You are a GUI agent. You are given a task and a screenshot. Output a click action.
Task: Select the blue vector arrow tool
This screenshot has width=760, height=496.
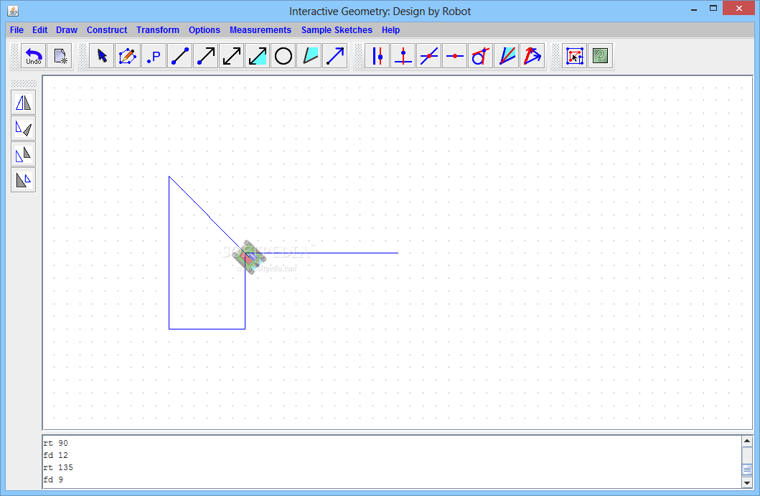(335, 56)
